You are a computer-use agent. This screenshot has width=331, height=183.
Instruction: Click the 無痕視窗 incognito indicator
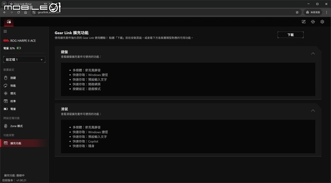click(313, 12)
